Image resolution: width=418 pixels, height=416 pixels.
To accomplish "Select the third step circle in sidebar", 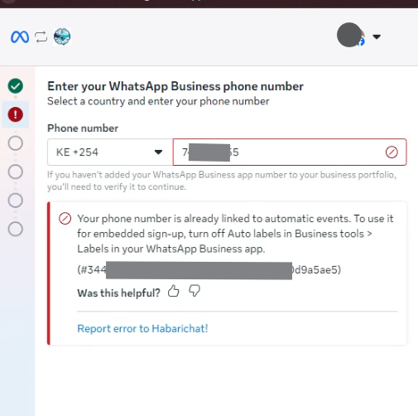I will click(x=16, y=143).
